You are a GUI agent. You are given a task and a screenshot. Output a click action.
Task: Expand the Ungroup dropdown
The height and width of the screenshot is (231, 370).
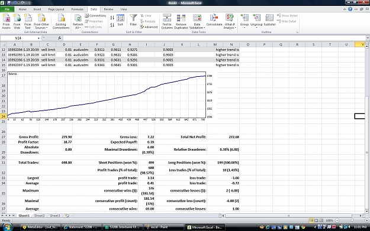tap(256, 21)
